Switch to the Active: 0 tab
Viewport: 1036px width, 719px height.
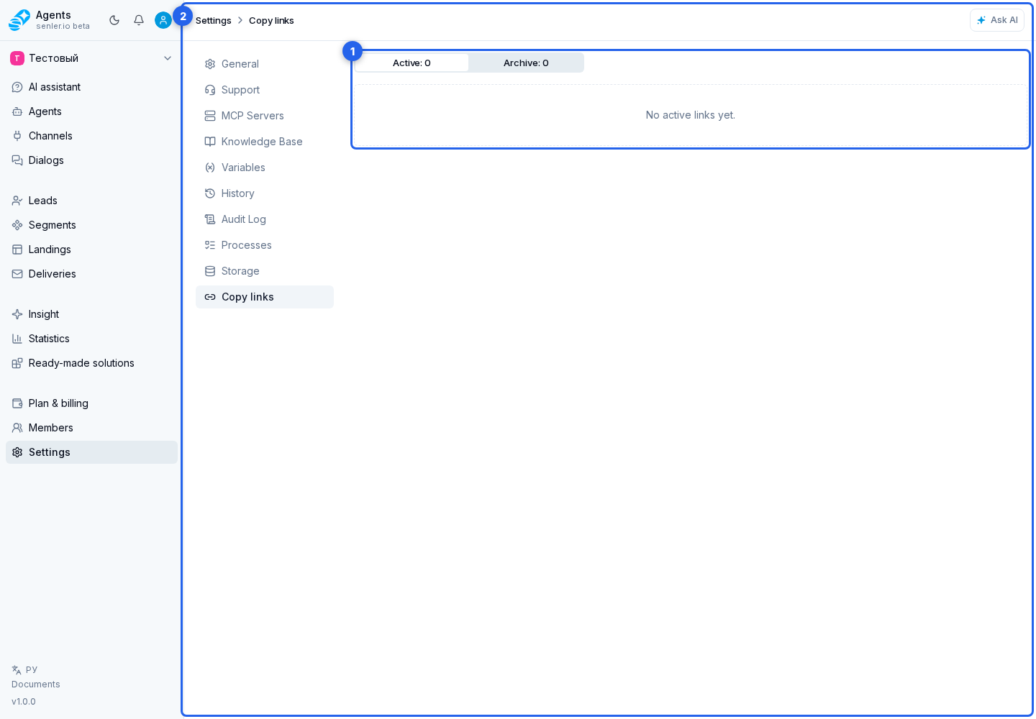coord(412,63)
